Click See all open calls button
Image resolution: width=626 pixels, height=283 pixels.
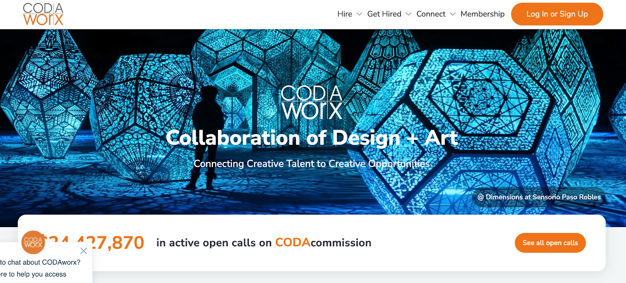[550, 243]
